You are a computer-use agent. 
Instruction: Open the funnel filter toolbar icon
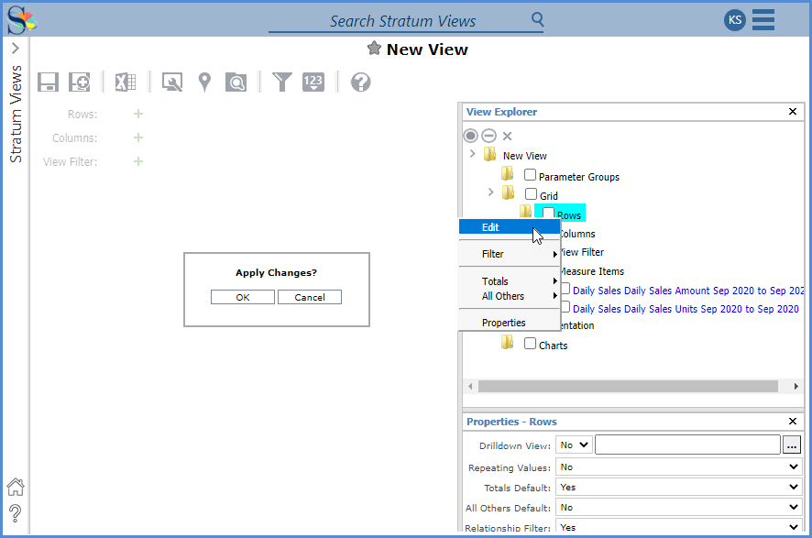282,82
